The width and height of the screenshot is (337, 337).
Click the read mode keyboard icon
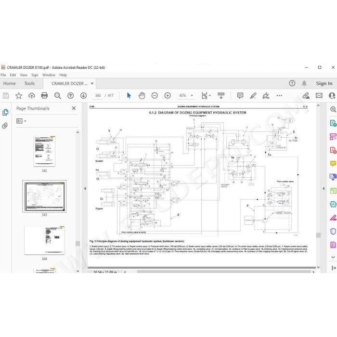(x=221, y=95)
